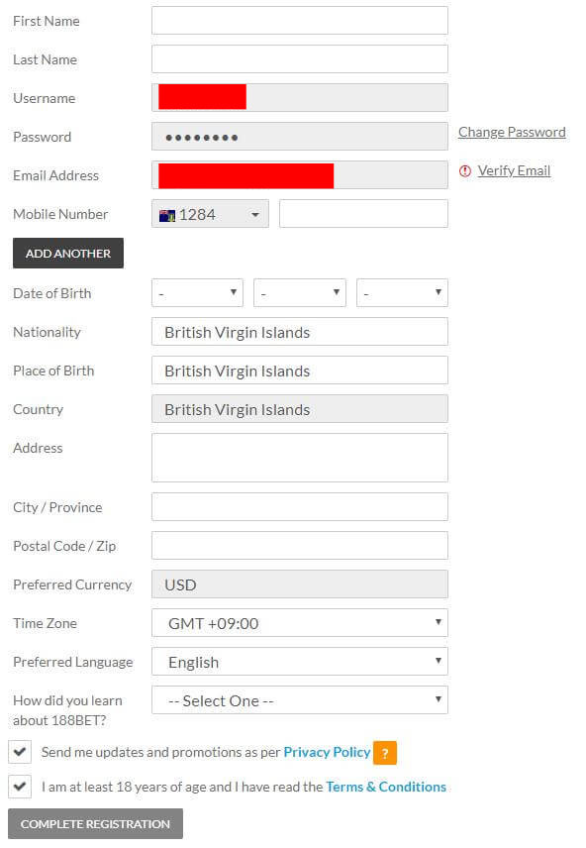This screenshot has height=848, width=586.
Task: Open the first Date of Birth dropdown
Action: pyautogui.click(x=197, y=292)
